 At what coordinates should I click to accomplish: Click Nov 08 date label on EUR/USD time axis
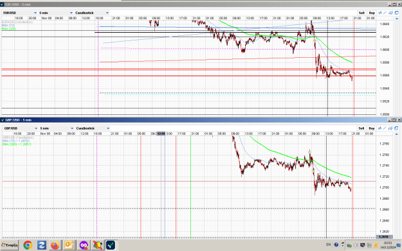(x=47, y=18)
